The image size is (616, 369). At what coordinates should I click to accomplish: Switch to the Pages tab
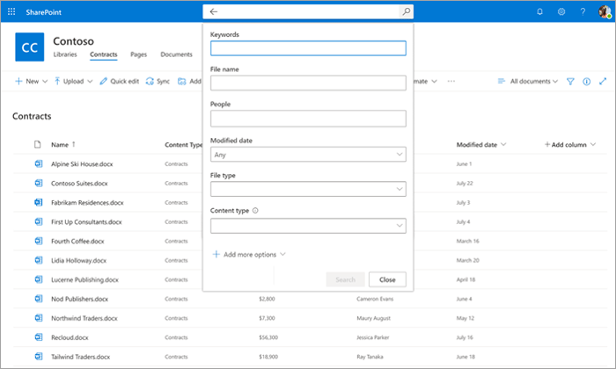138,54
